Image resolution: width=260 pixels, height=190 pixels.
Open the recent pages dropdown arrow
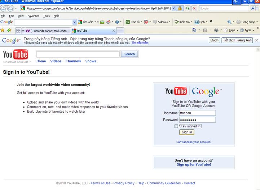pyautogui.click(x=16, y=8)
